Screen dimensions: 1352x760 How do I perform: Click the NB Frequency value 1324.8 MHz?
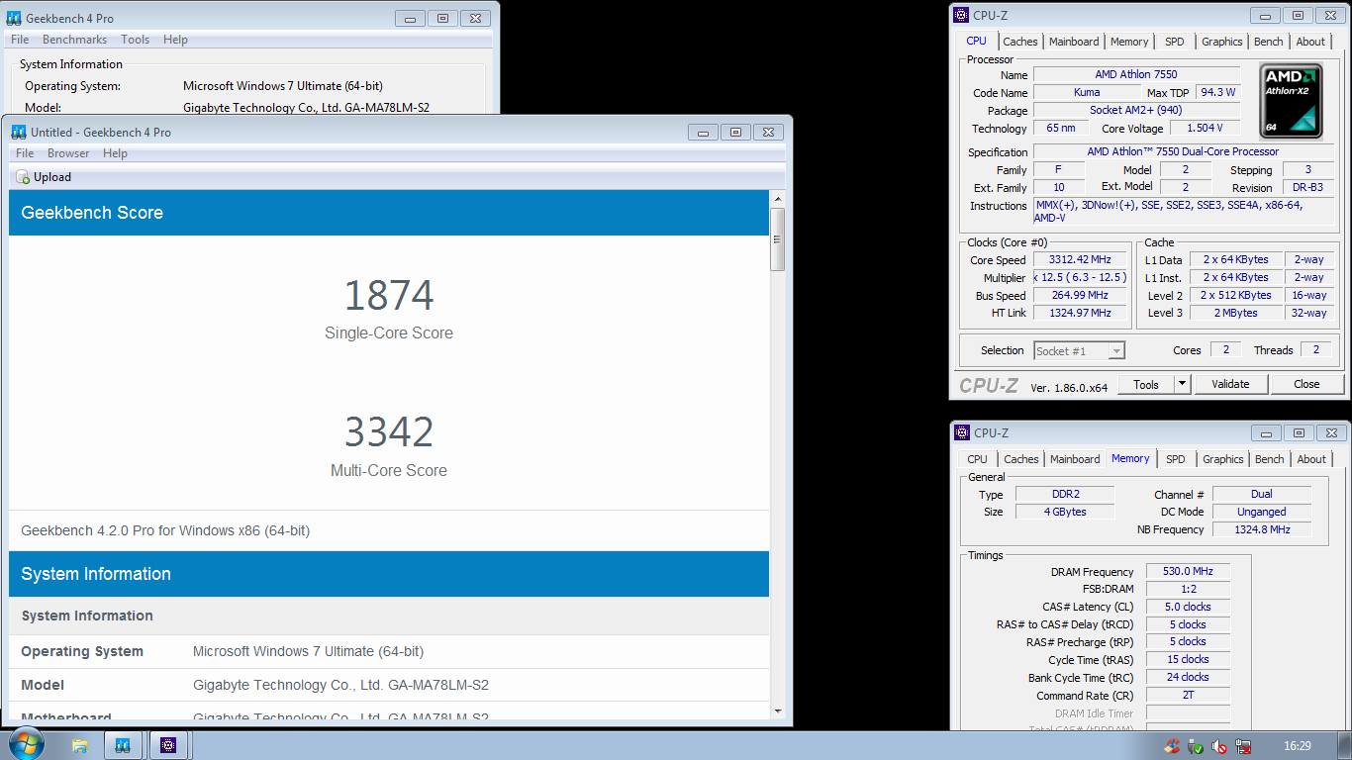click(x=1262, y=529)
